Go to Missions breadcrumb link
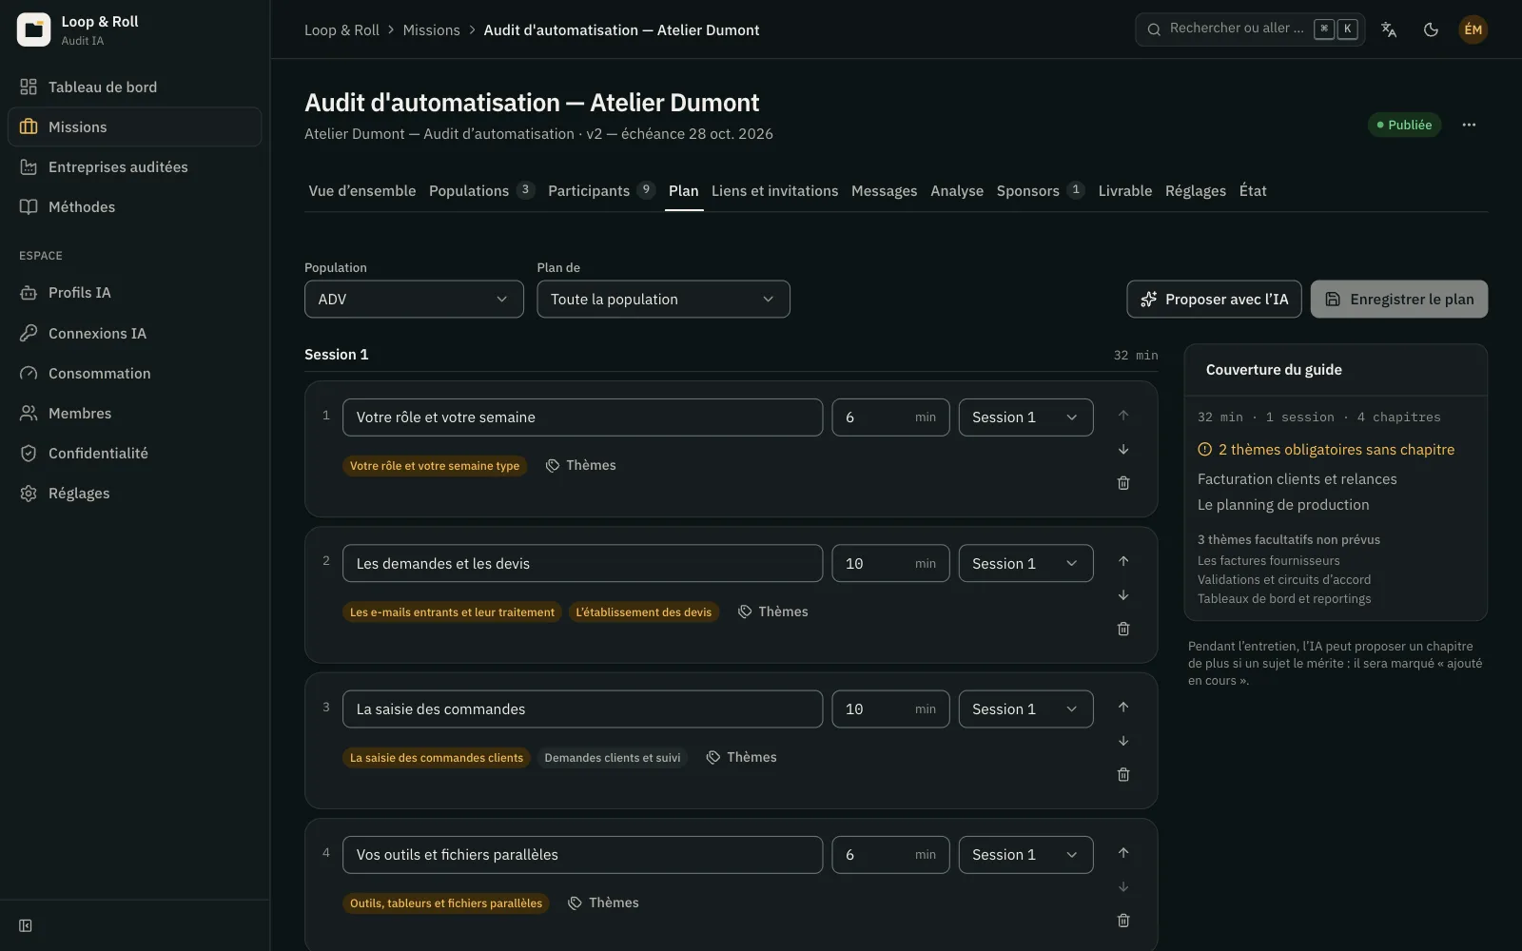The width and height of the screenshot is (1522, 951). click(431, 29)
